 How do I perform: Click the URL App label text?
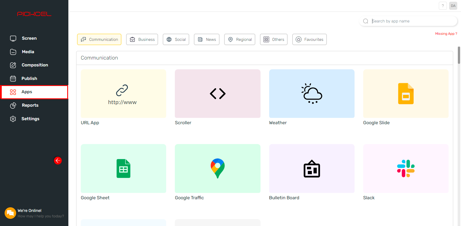pyautogui.click(x=90, y=123)
